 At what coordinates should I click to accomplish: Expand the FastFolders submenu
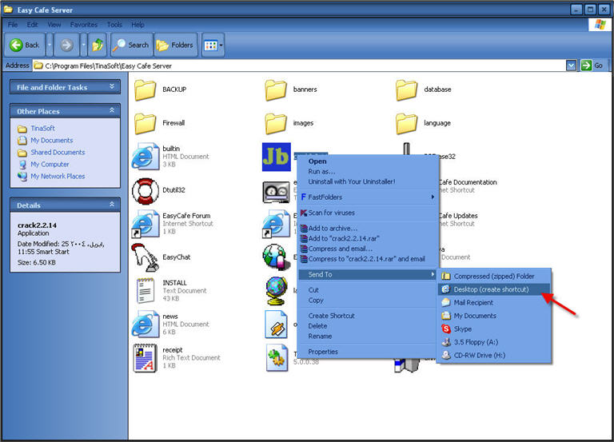click(x=368, y=197)
